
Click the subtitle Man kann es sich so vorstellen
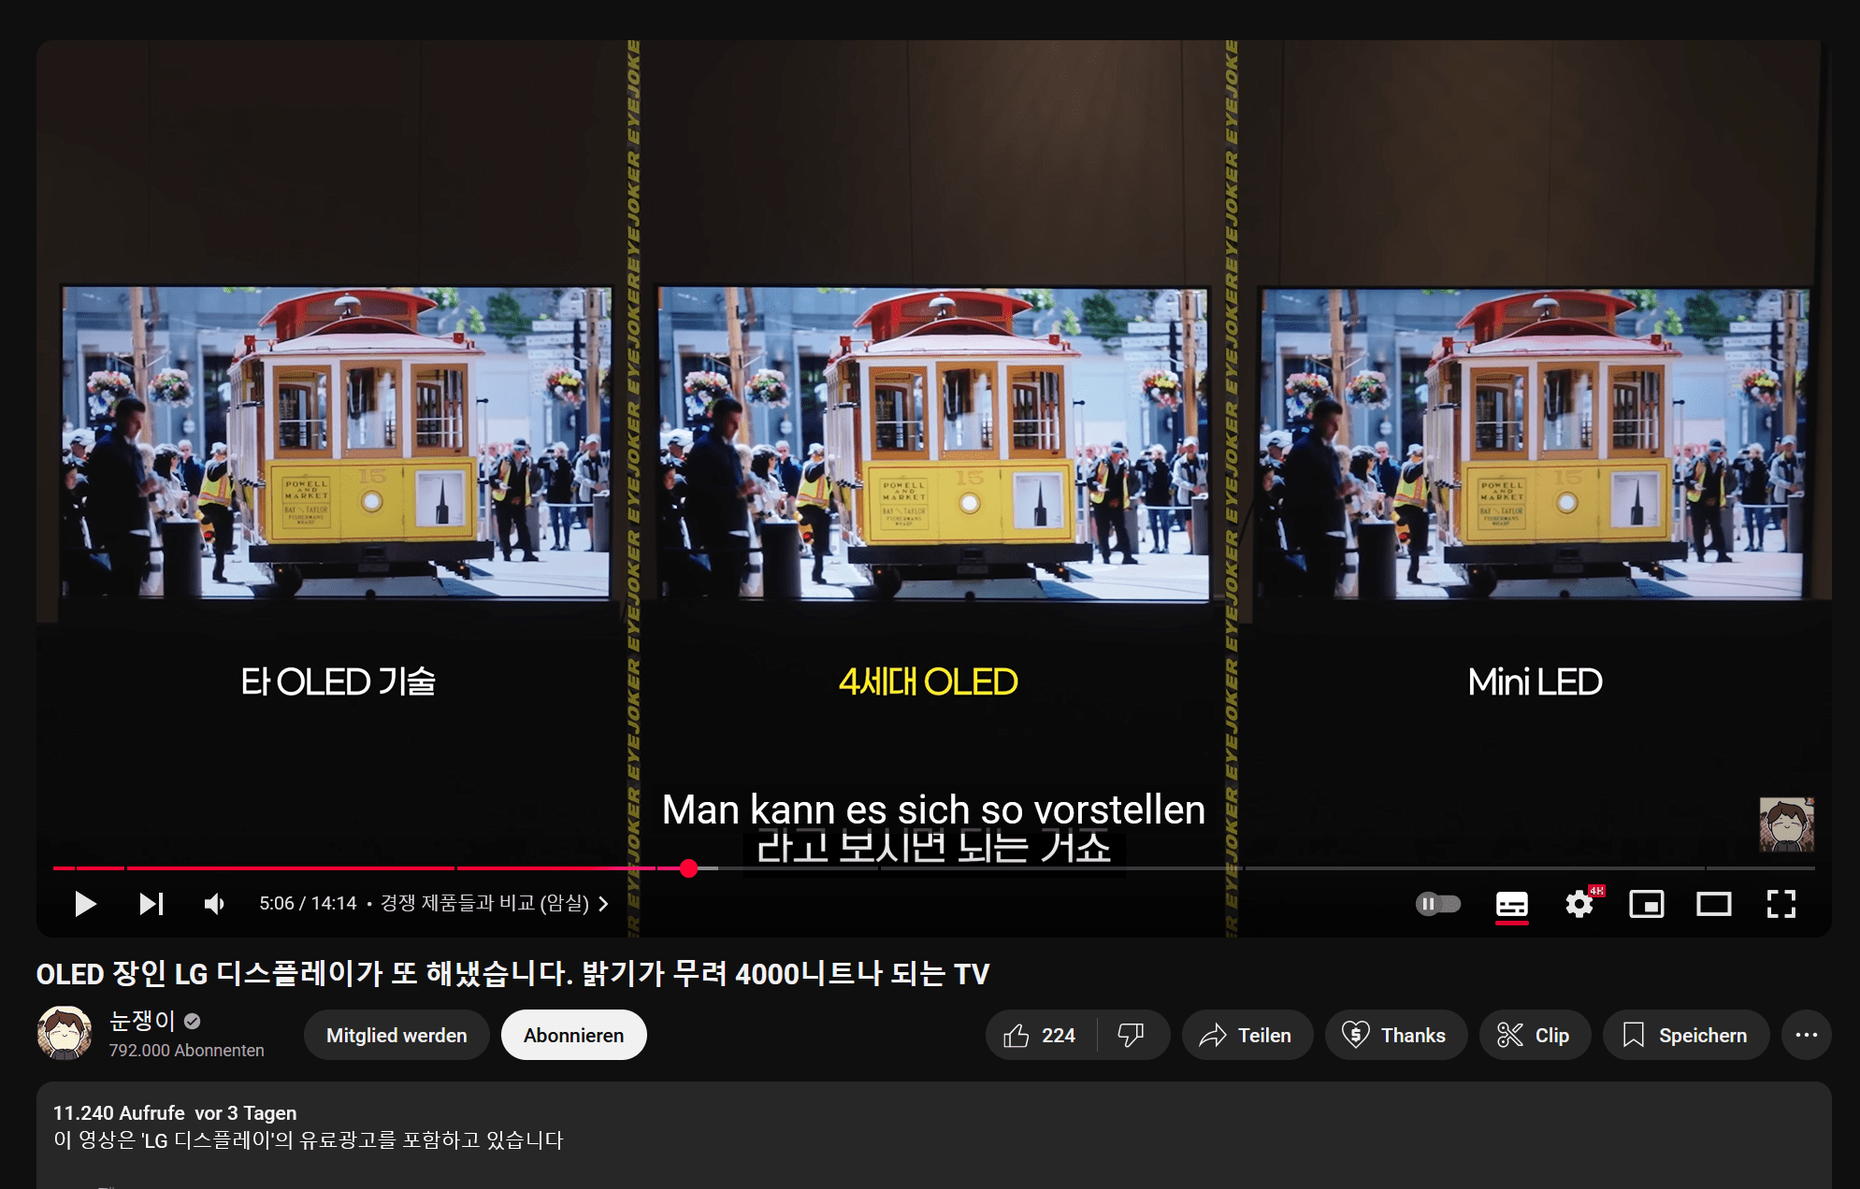point(933,809)
